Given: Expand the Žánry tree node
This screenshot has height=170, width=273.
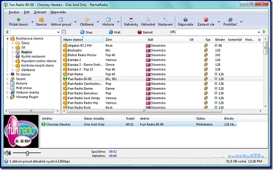Looking at the screenshot, I should [13, 43].
